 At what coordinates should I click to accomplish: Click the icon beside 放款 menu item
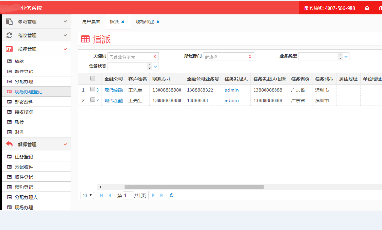(10, 61)
